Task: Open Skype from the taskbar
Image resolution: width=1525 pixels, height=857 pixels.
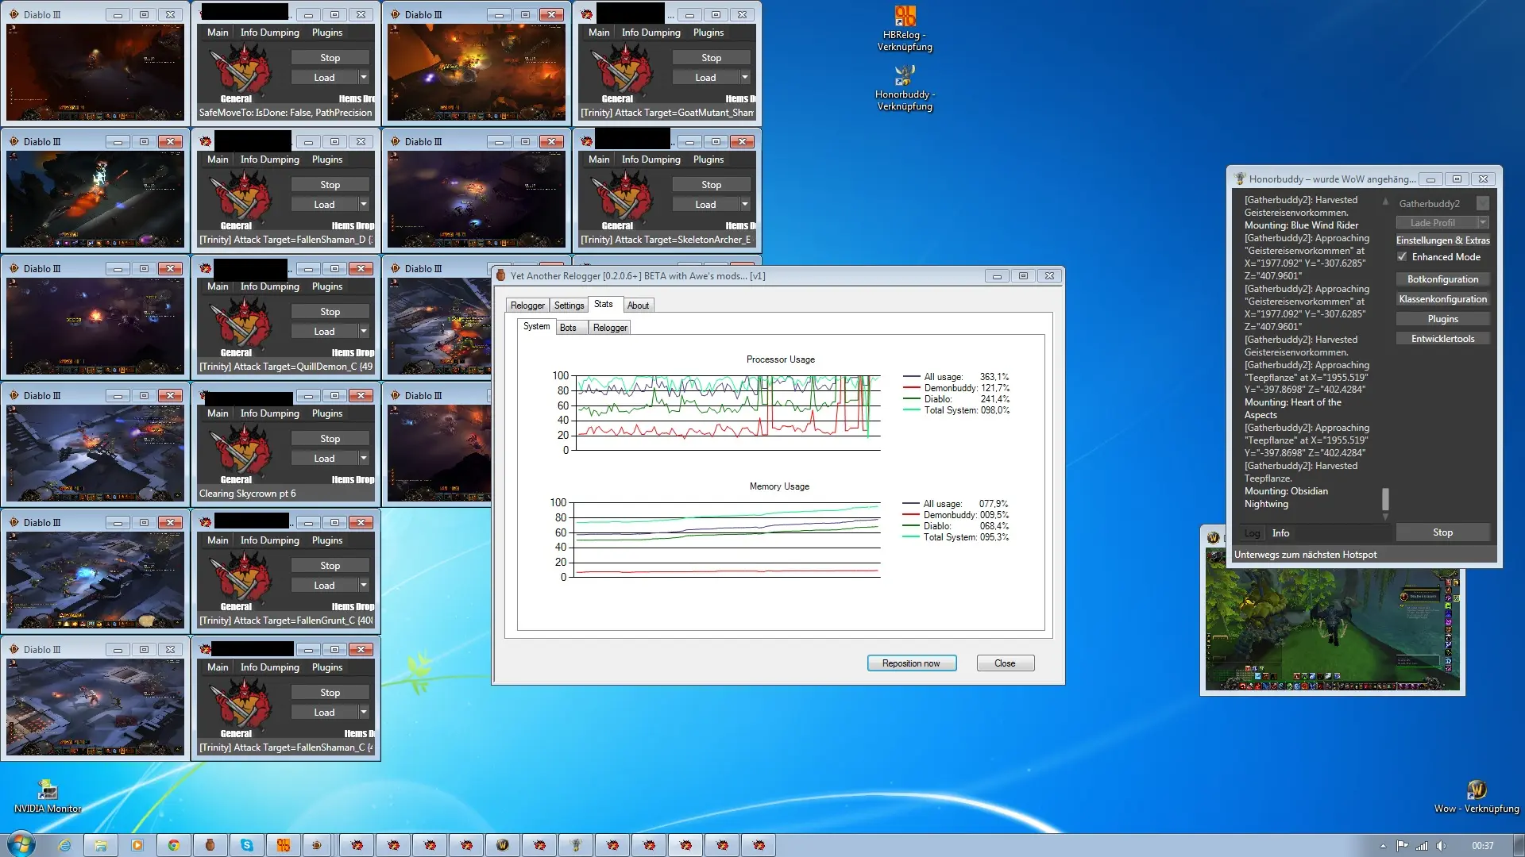Action: coord(247,845)
